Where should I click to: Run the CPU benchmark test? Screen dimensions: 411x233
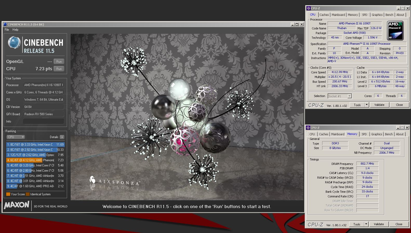(59, 69)
